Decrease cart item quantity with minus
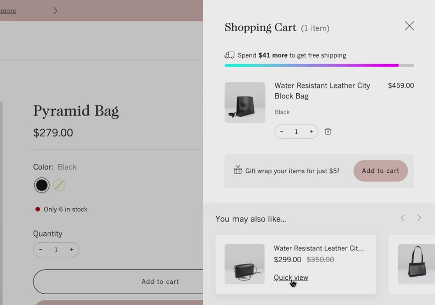This screenshot has width=435, height=305. click(282, 132)
